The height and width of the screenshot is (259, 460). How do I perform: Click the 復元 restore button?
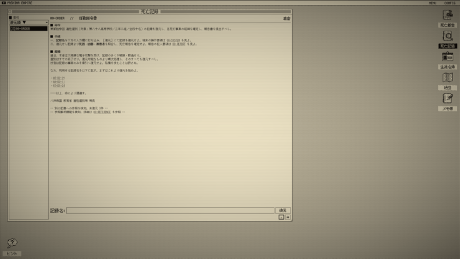point(282,211)
